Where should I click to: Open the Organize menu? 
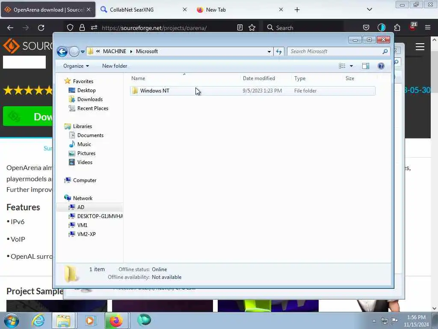pos(76,66)
